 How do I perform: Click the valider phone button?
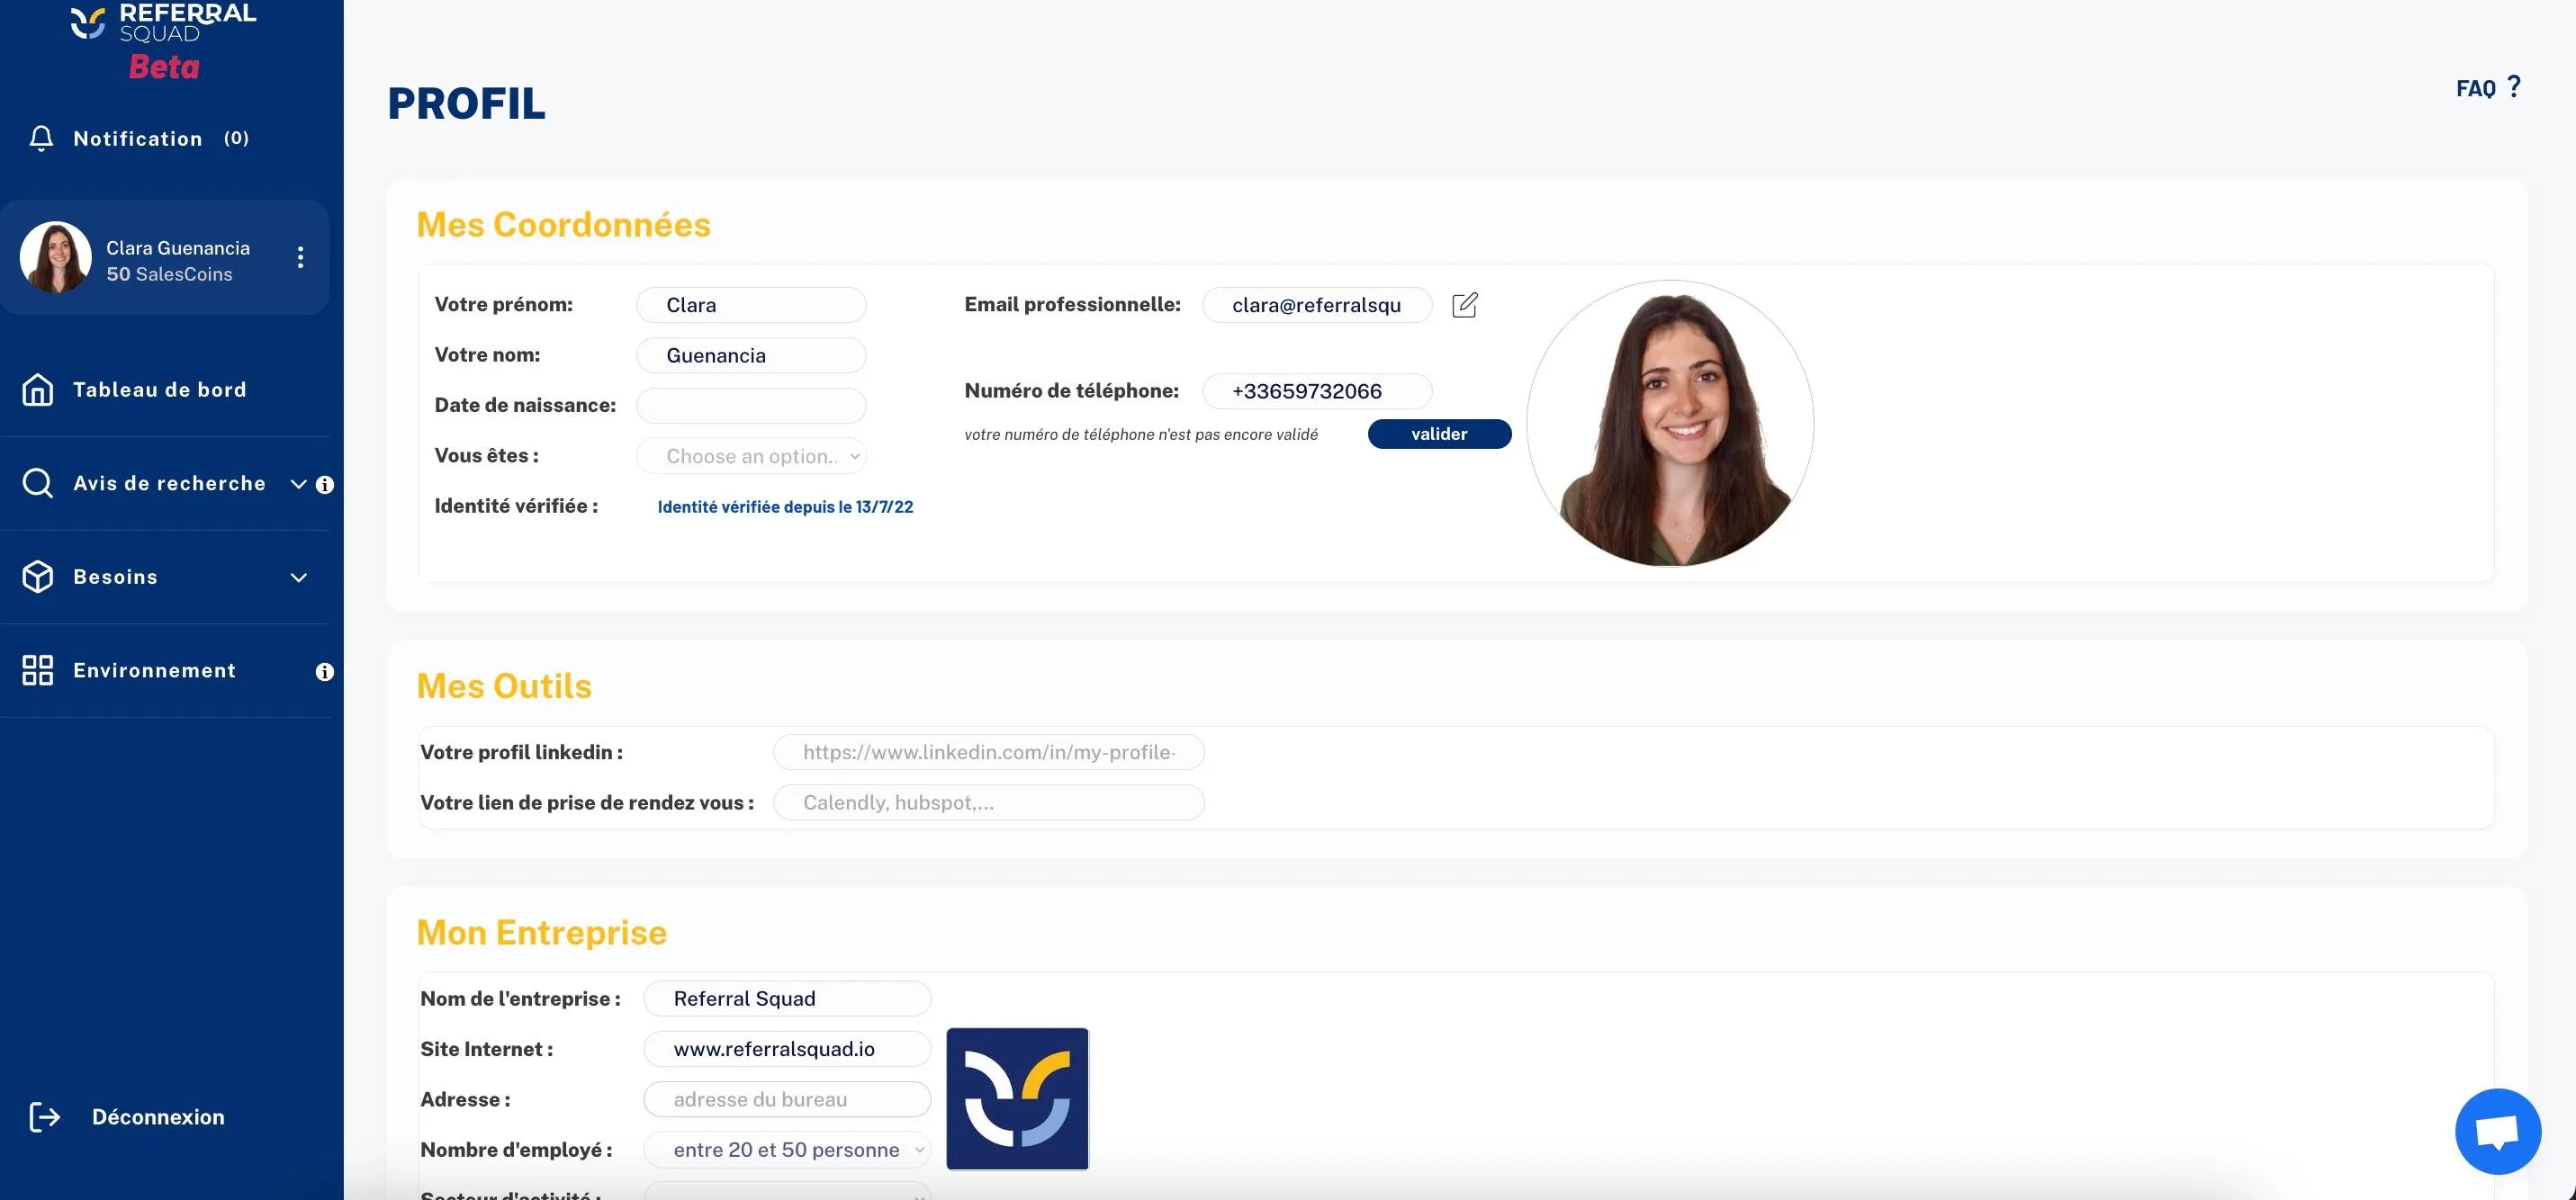coord(1439,434)
